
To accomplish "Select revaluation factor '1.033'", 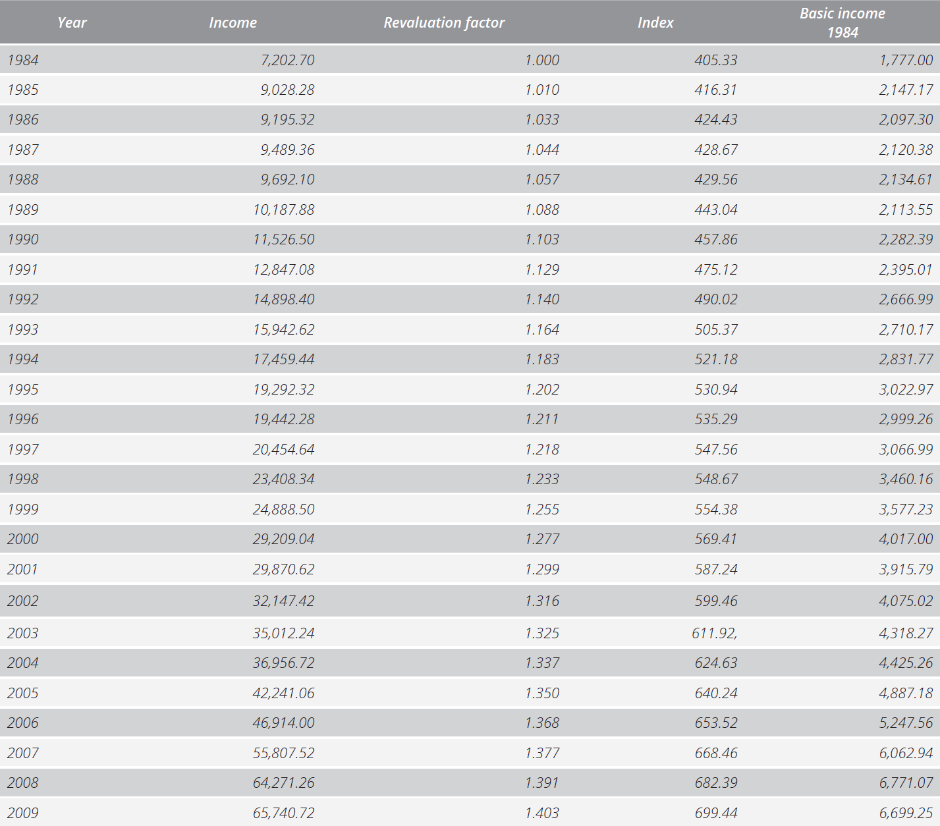I will (x=542, y=119).
